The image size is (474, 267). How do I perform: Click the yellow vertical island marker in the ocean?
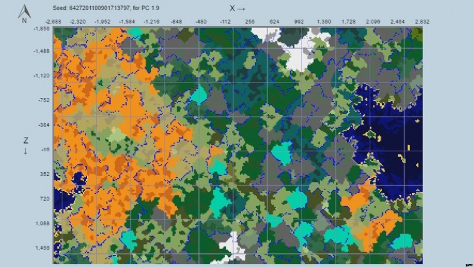409,148
